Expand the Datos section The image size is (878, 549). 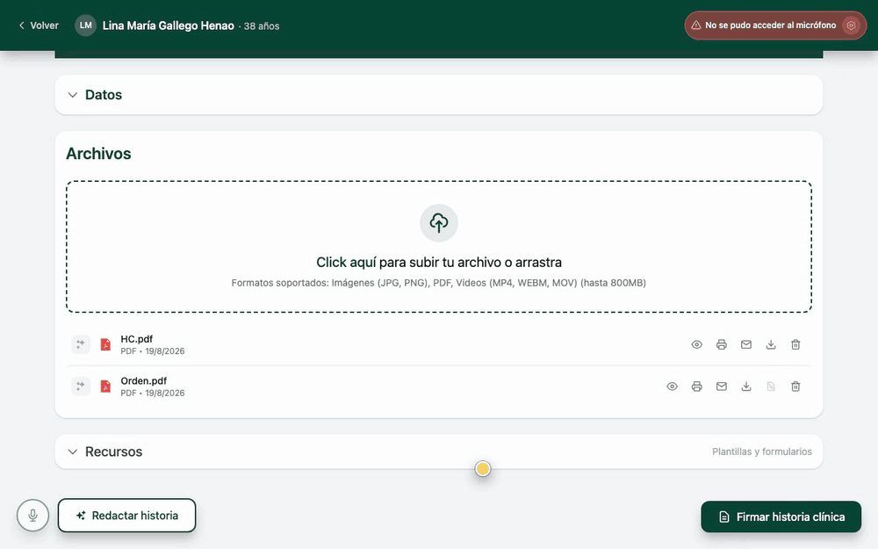(439, 95)
